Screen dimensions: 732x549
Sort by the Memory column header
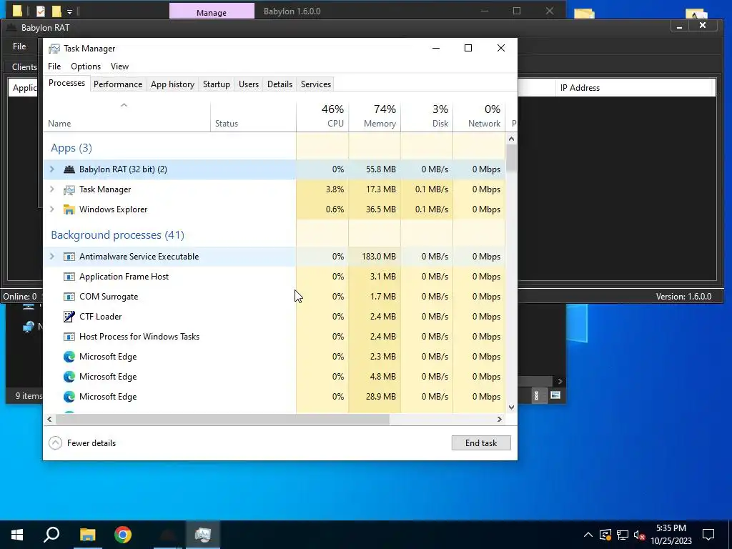tap(375, 116)
